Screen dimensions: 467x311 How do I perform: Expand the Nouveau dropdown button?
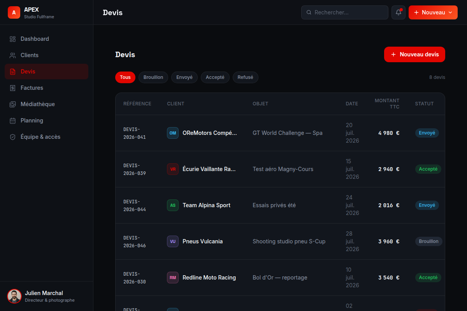click(433, 12)
